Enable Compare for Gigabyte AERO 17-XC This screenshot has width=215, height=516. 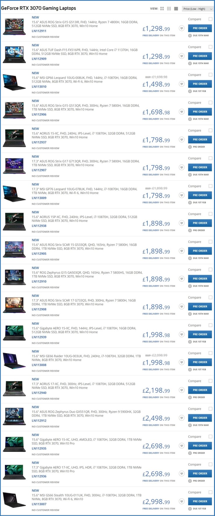(210, 464)
